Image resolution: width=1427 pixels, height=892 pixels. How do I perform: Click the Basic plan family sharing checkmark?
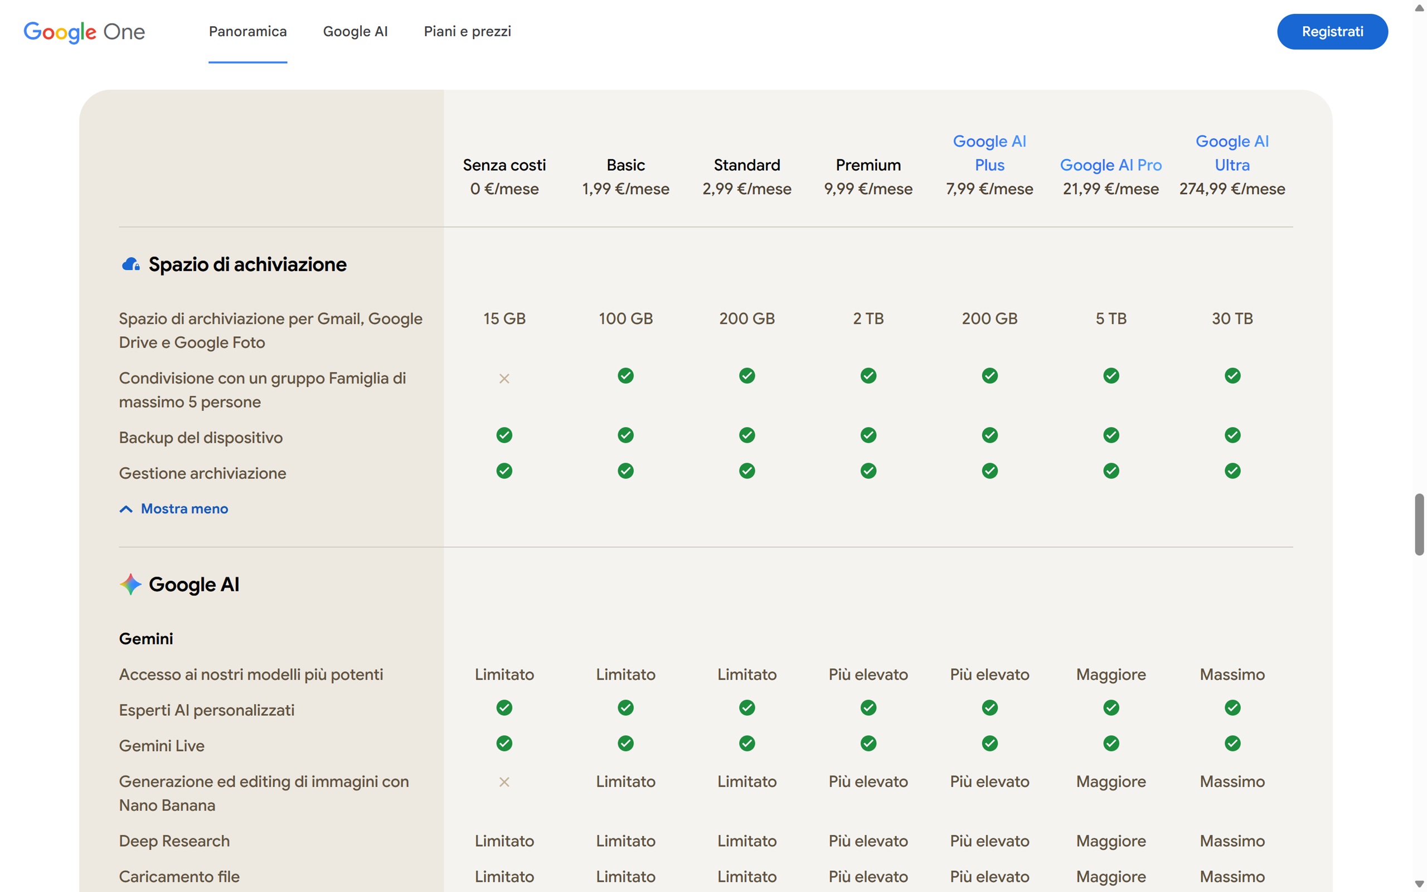tap(625, 376)
